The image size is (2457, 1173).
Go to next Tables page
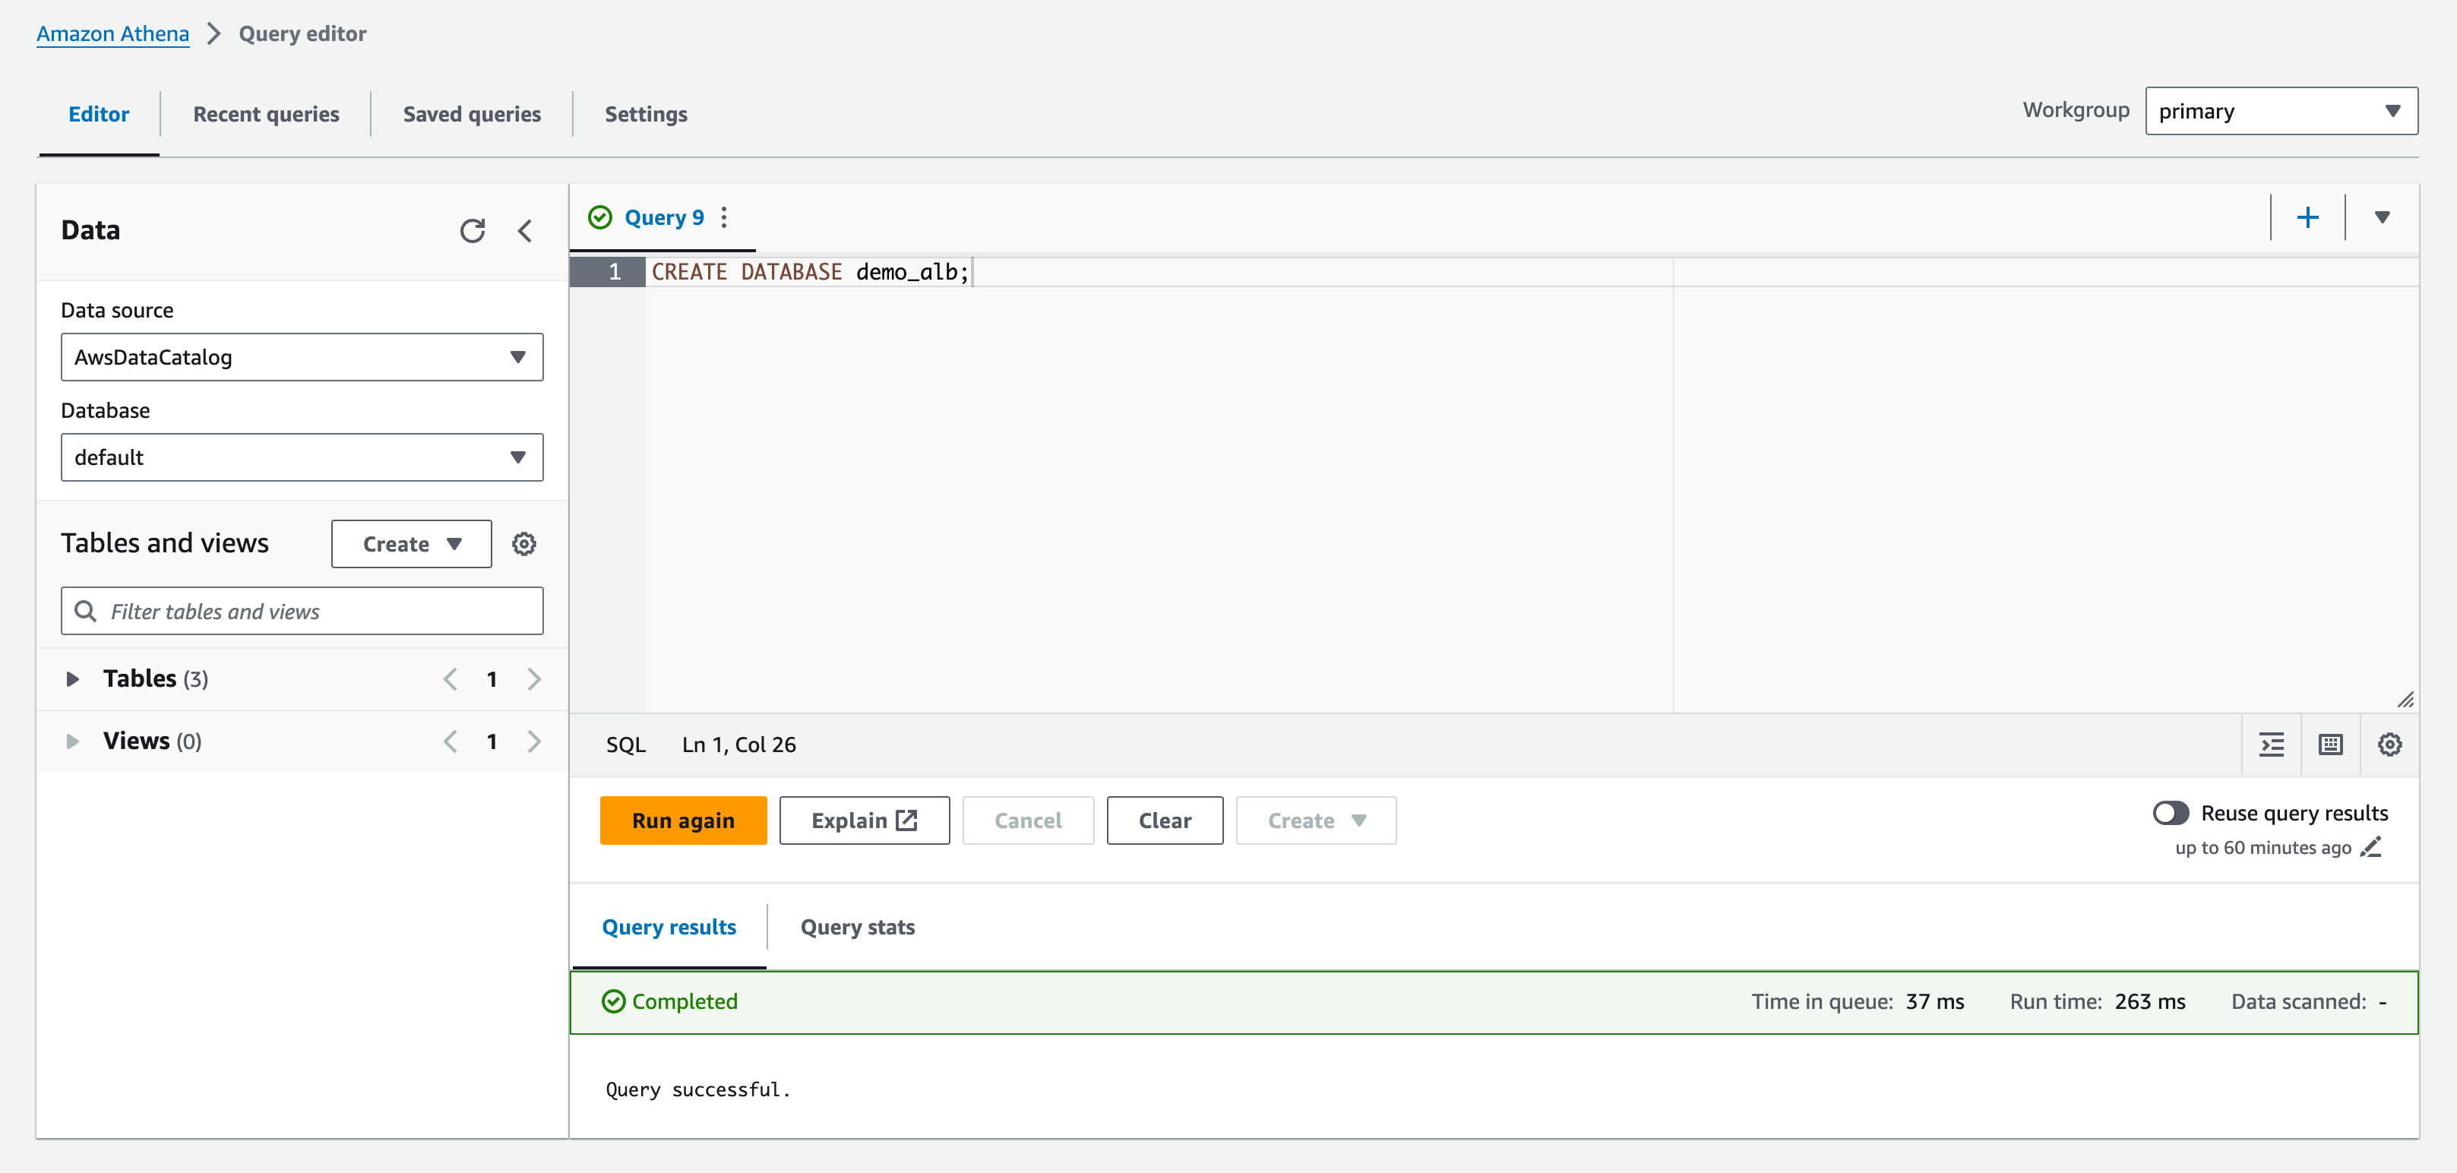[534, 679]
